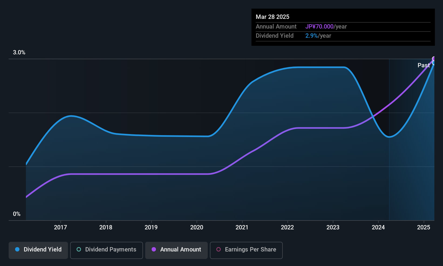Select the 2025 x-axis label
Viewport: 443px width, 266px height.
pos(424,227)
